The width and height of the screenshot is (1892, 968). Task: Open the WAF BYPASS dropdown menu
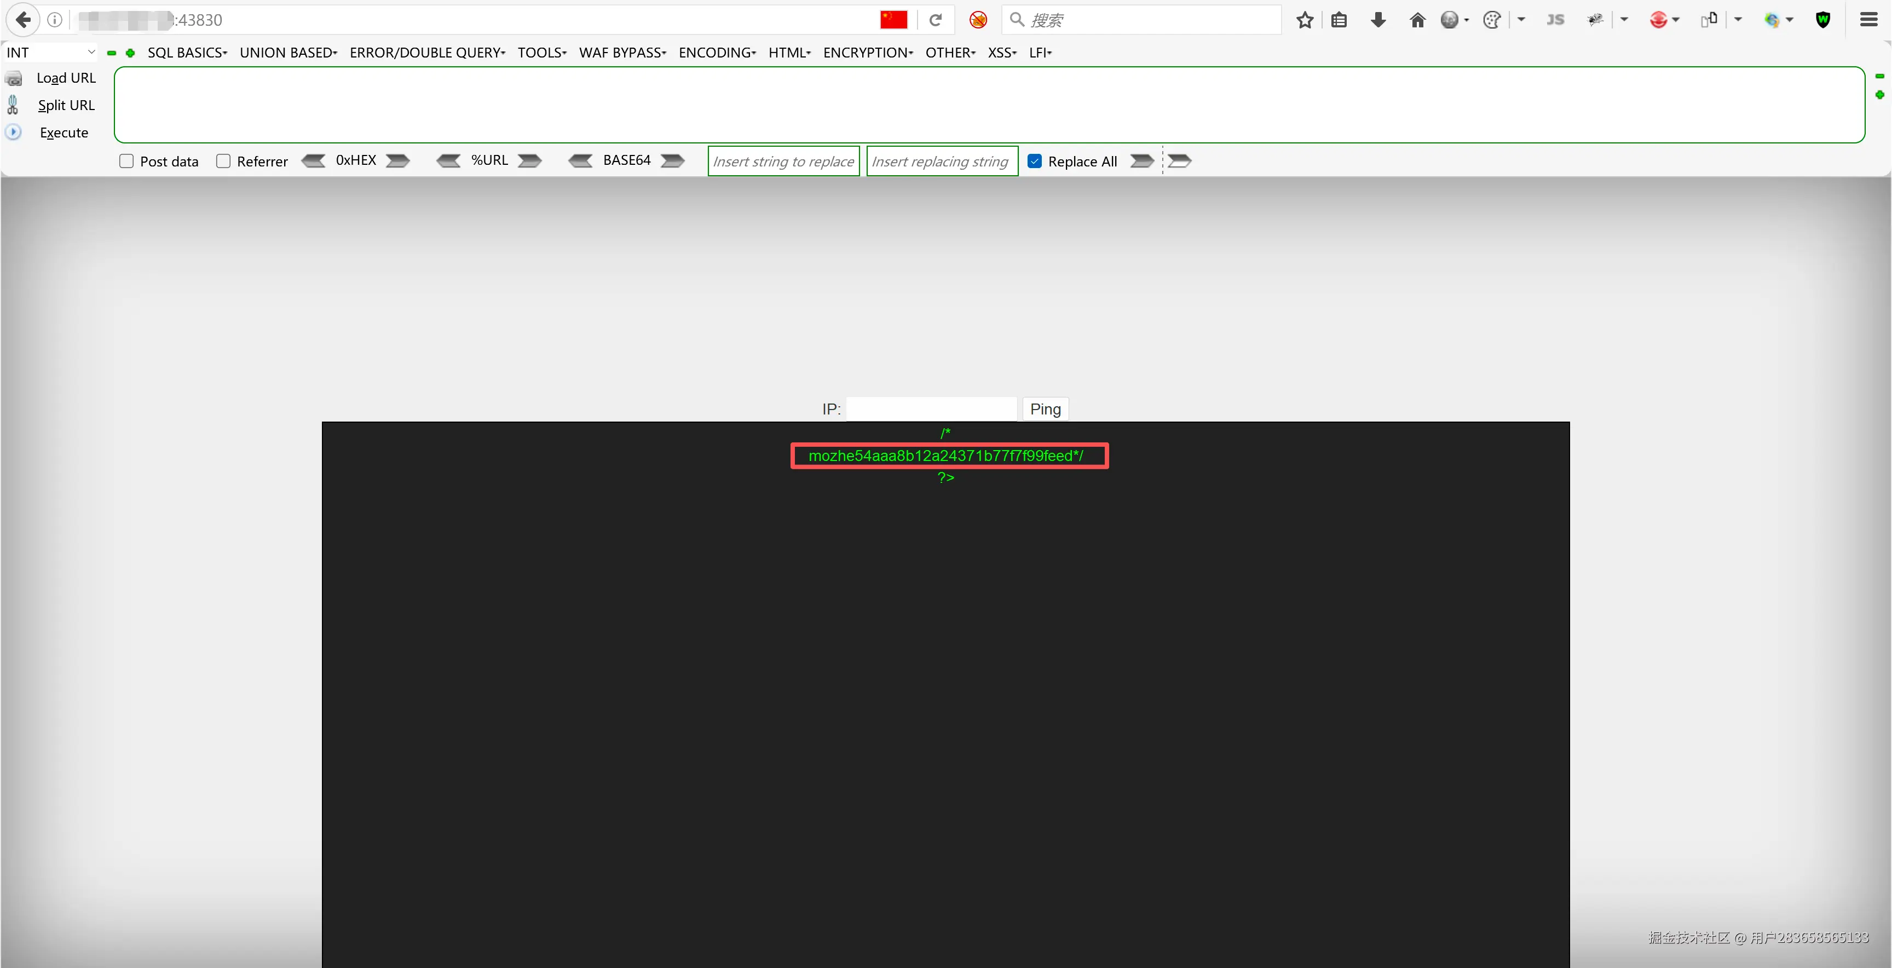click(622, 52)
